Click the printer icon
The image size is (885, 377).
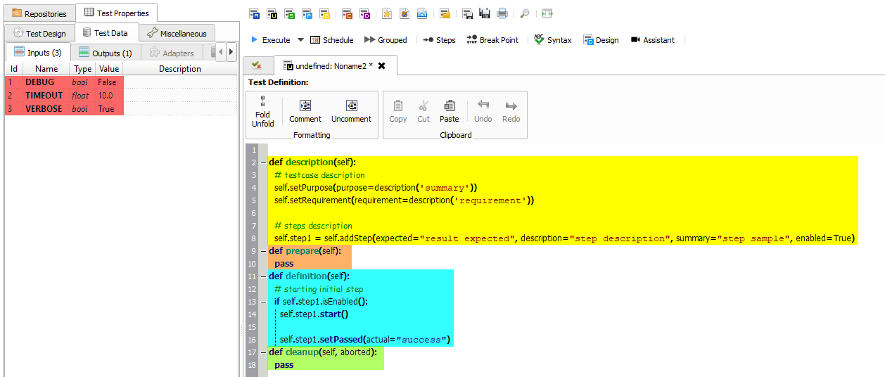pos(502,13)
